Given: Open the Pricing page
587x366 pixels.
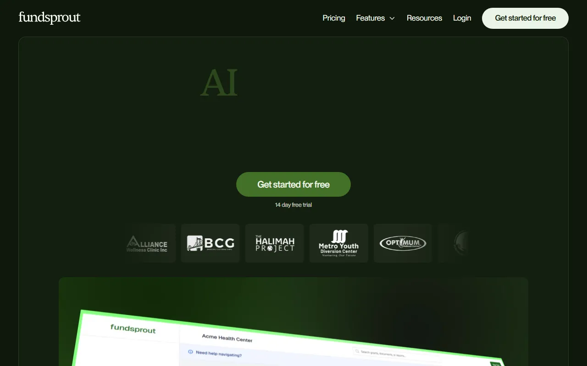Looking at the screenshot, I should (334, 18).
